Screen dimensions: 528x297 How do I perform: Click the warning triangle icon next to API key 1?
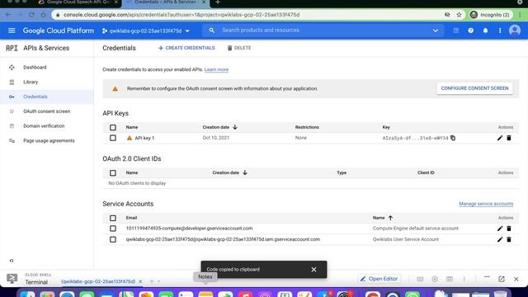click(x=130, y=138)
